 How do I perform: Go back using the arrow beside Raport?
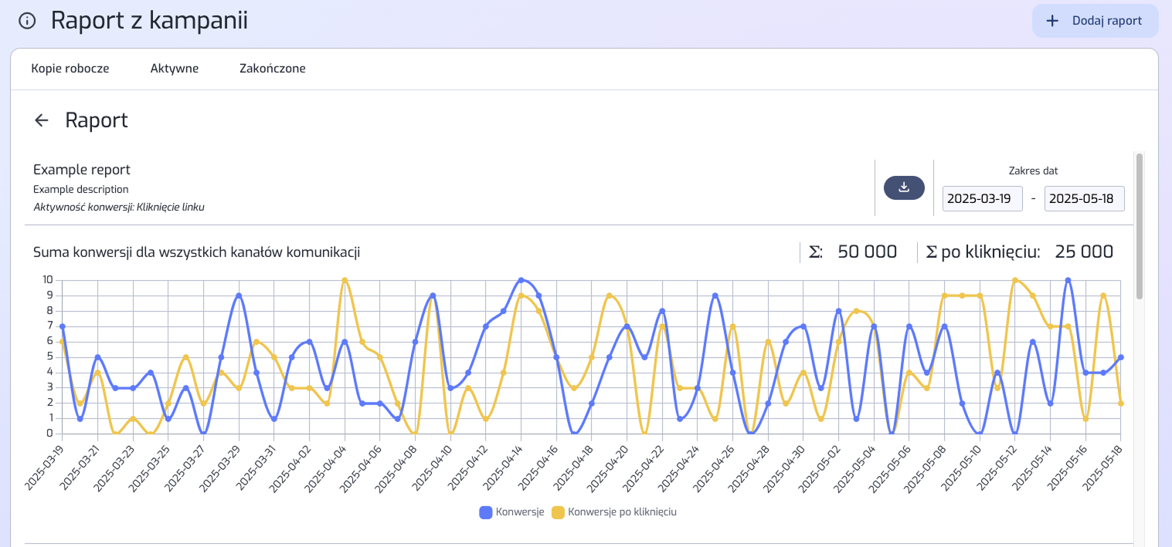click(x=42, y=120)
